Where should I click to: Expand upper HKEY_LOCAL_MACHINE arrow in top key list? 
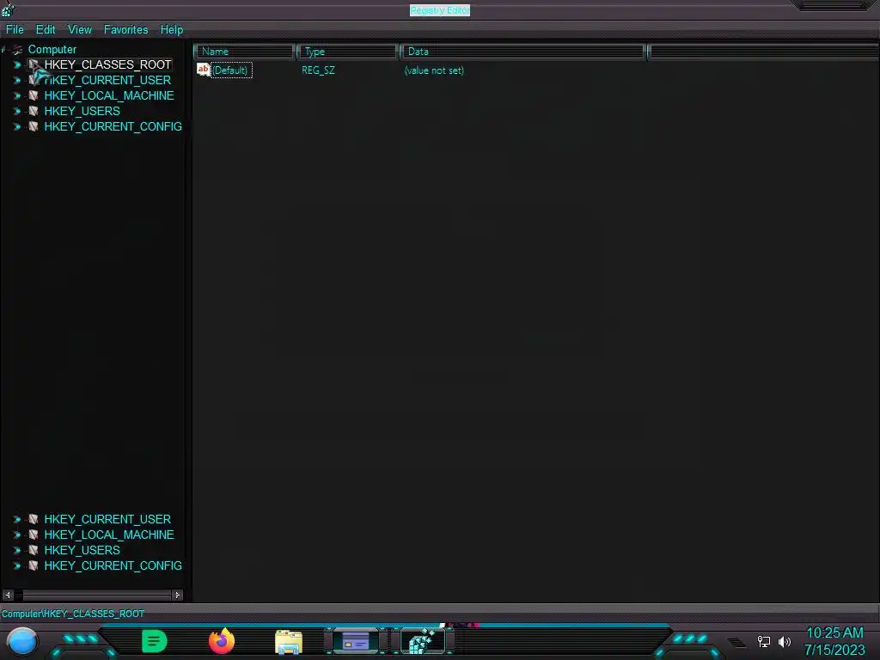point(17,96)
